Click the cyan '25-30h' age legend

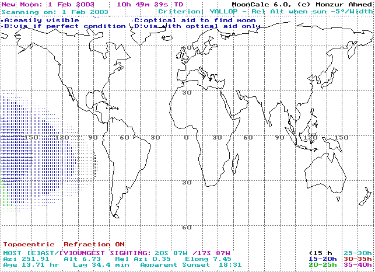point(358,253)
